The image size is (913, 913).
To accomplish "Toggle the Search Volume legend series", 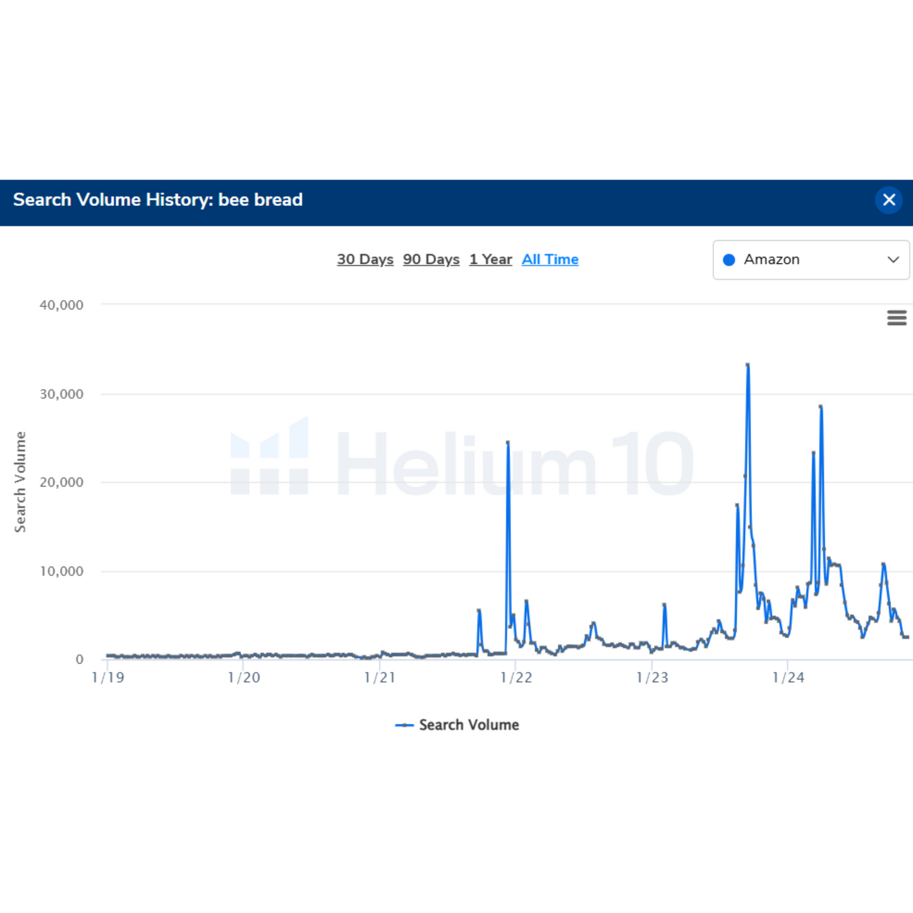I will coord(457,725).
